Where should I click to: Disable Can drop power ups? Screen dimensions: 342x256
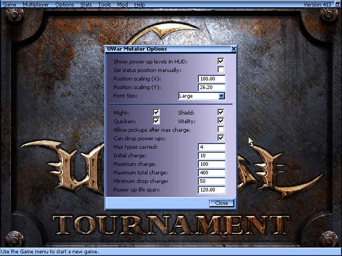[x=221, y=138]
